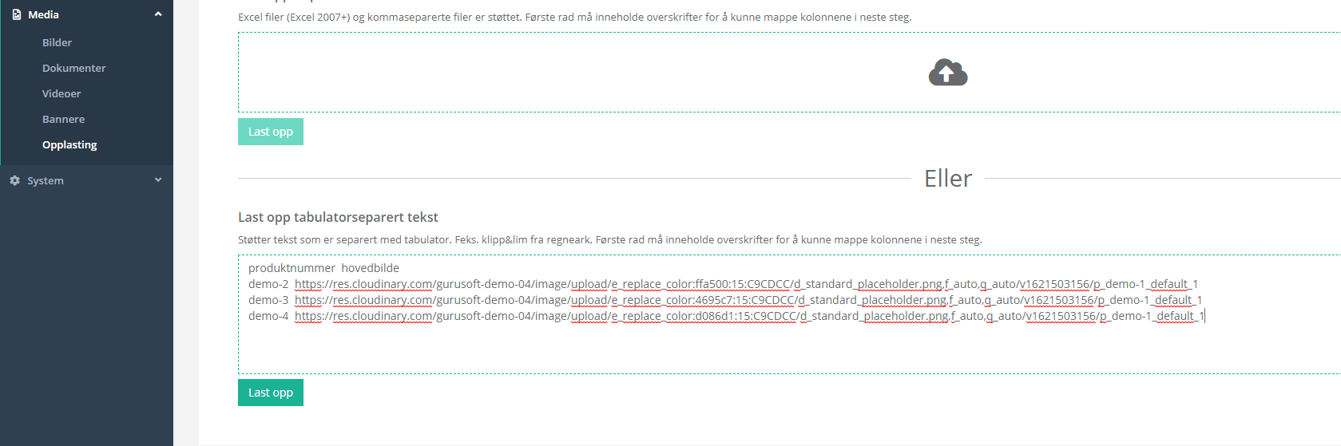The image size is (1341, 446).
Task: Click the demo-3 row in the text area
Action: [x=725, y=300]
